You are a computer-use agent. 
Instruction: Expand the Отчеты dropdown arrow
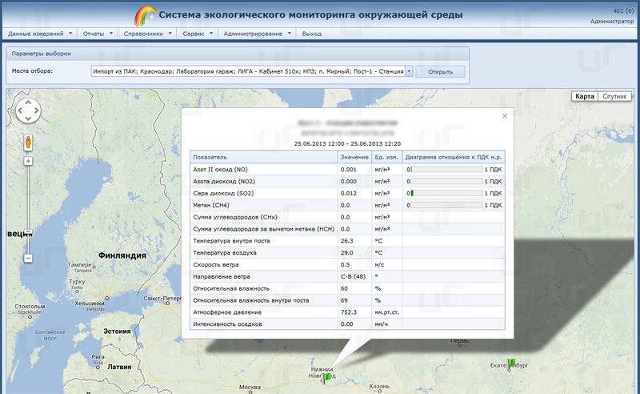111,33
